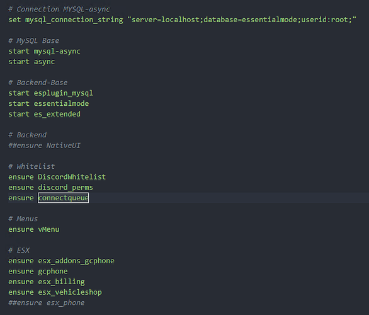This screenshot has height=315, width=369.
Task: Click the 'start es_extended' line
Action: [x=44, y=114]
